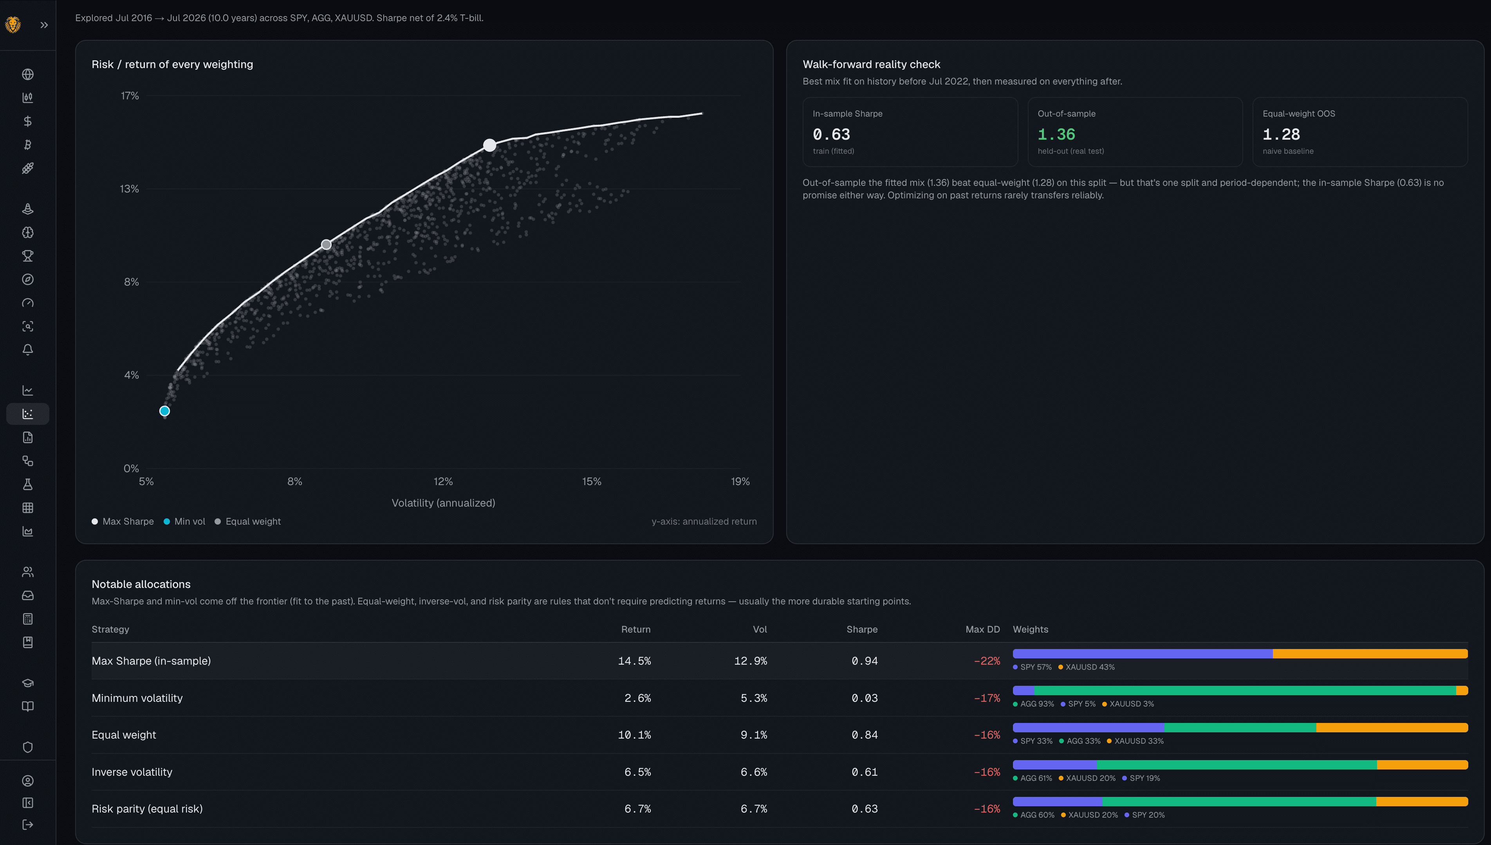Open the user profile circle icon
The image size is (1491, 845).
(x=27, y=780)
